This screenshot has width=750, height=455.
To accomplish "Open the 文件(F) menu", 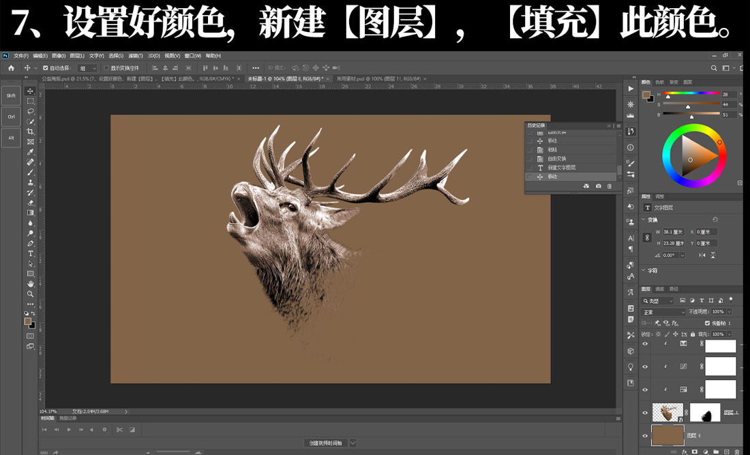I will pos(20,56).
